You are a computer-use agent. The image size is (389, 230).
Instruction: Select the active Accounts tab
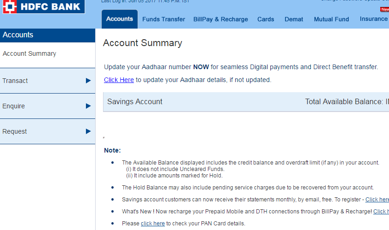point(119,19)
